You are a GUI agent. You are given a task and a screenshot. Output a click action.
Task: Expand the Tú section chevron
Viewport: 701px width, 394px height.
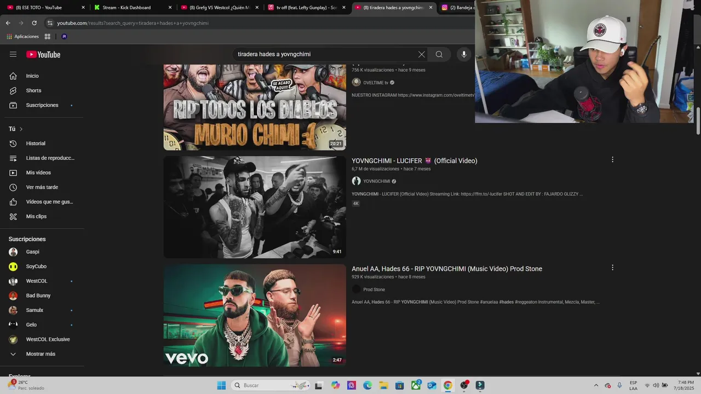tap(21, 129)
